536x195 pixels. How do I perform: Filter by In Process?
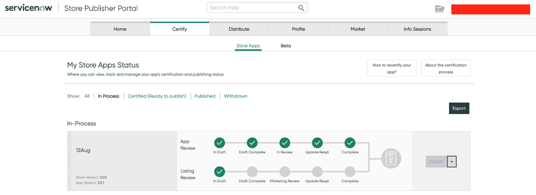coord(108,96)
